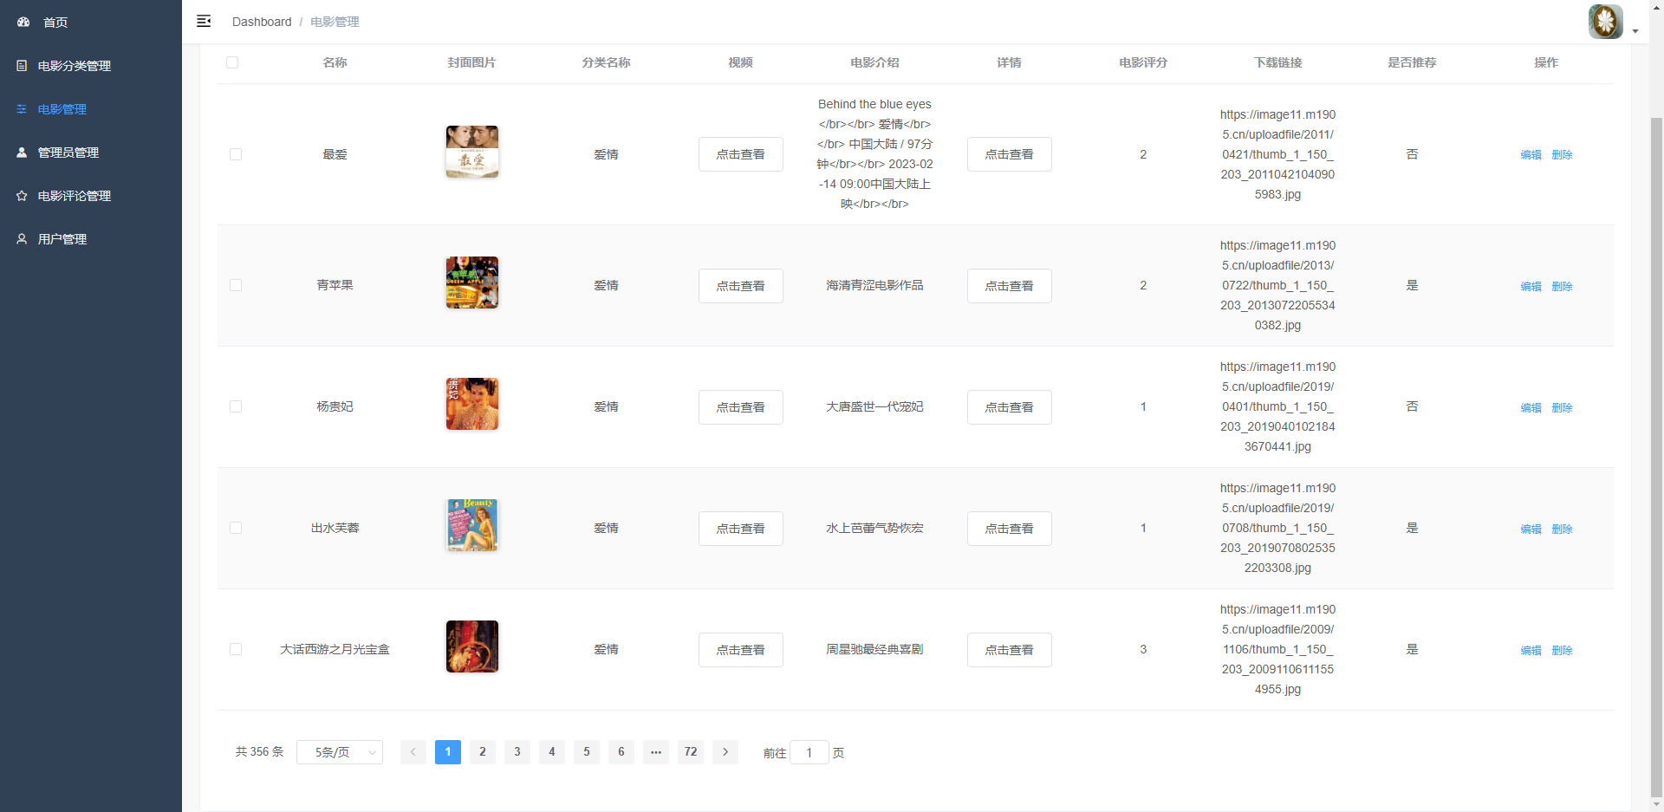Go to Dashboard via the breadcrumb link

click(x=262, y=22)
